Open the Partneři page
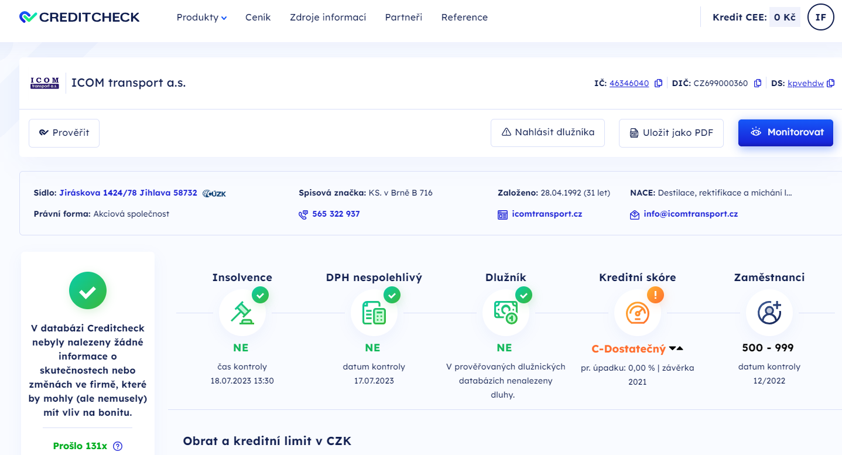Screen dimensions: 842x455 403,18
